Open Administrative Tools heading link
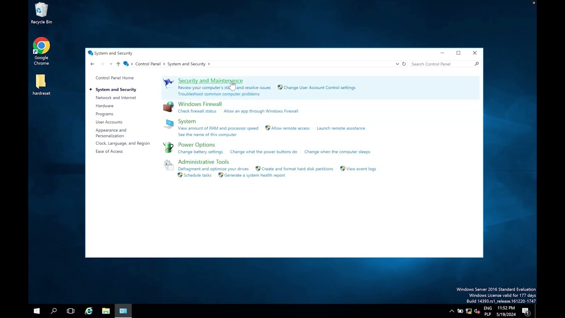Image resolution: width=565 pixels, height=318 pixels. [x=203, y=162]
